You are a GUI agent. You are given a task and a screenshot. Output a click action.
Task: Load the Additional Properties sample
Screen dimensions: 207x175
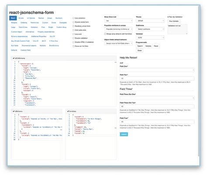click(39, 36)
